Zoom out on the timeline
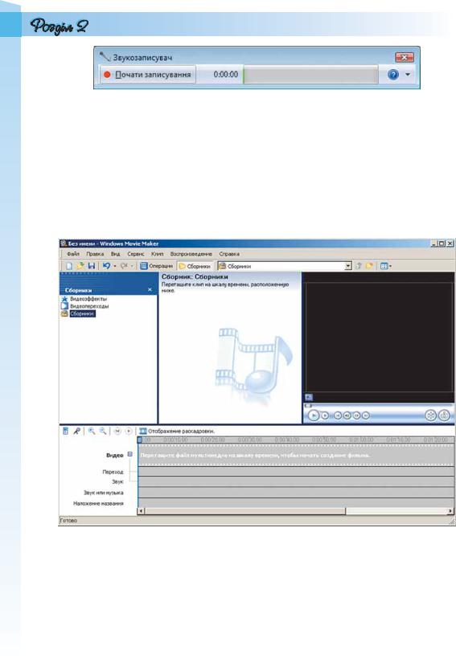This screenshot has height=659, width=456. tap(103, 431)
